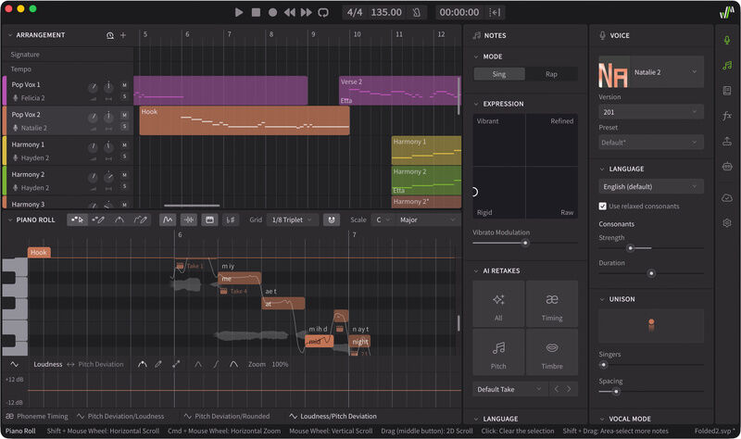This screenshot has width=741, height=439.
Task: Open the Preset Default dropdown
Action: pyautogui.click(x=651, y=143)
